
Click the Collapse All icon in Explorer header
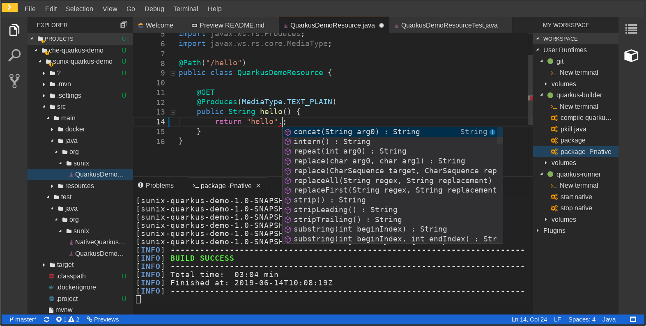[x=124, y=25]
